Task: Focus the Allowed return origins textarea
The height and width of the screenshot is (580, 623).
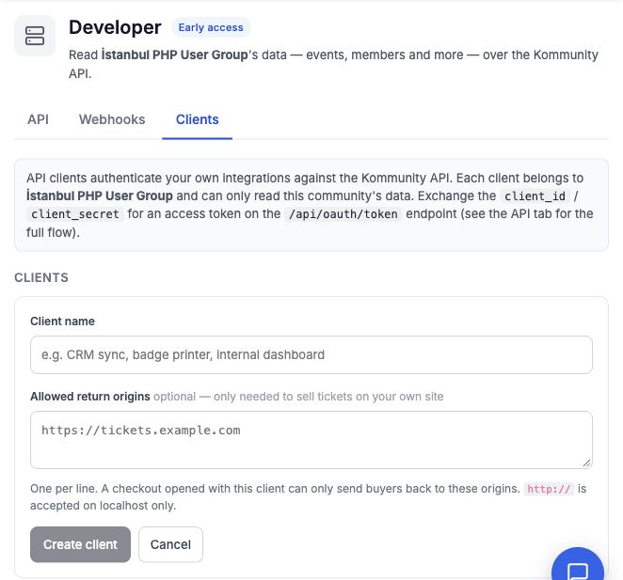Action: 311,440
